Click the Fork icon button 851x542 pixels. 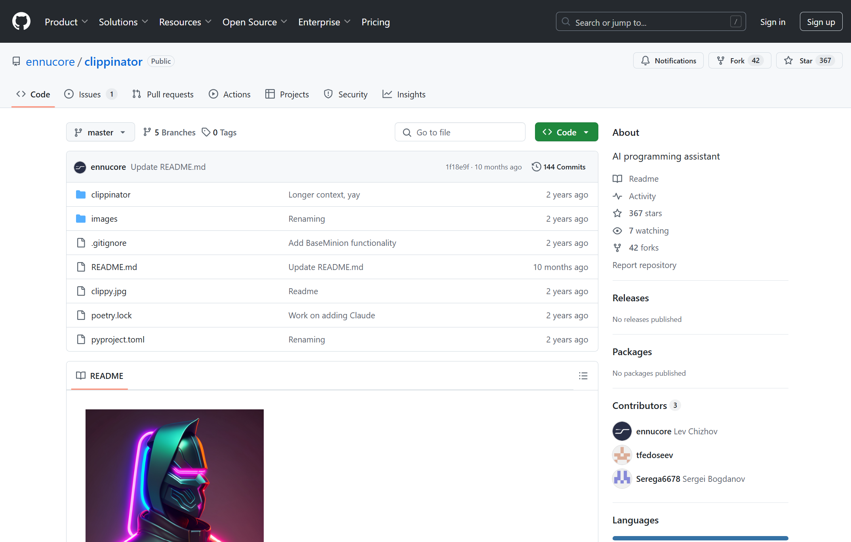722,61
